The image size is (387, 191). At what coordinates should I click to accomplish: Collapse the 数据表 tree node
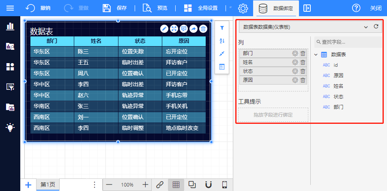click(316, 55)
